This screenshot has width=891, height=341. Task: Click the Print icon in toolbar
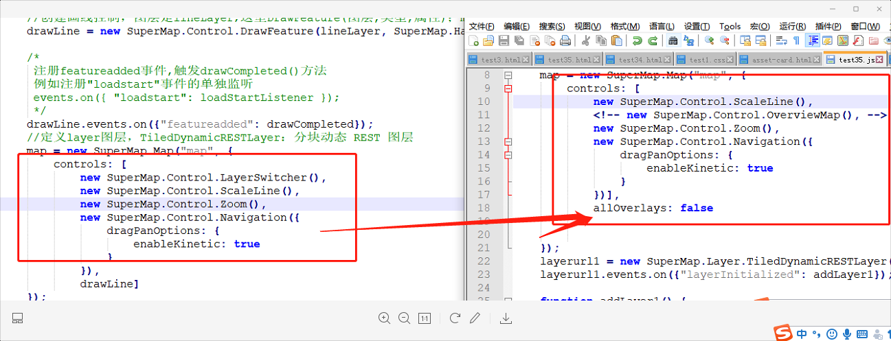click(x=565, y=40)
